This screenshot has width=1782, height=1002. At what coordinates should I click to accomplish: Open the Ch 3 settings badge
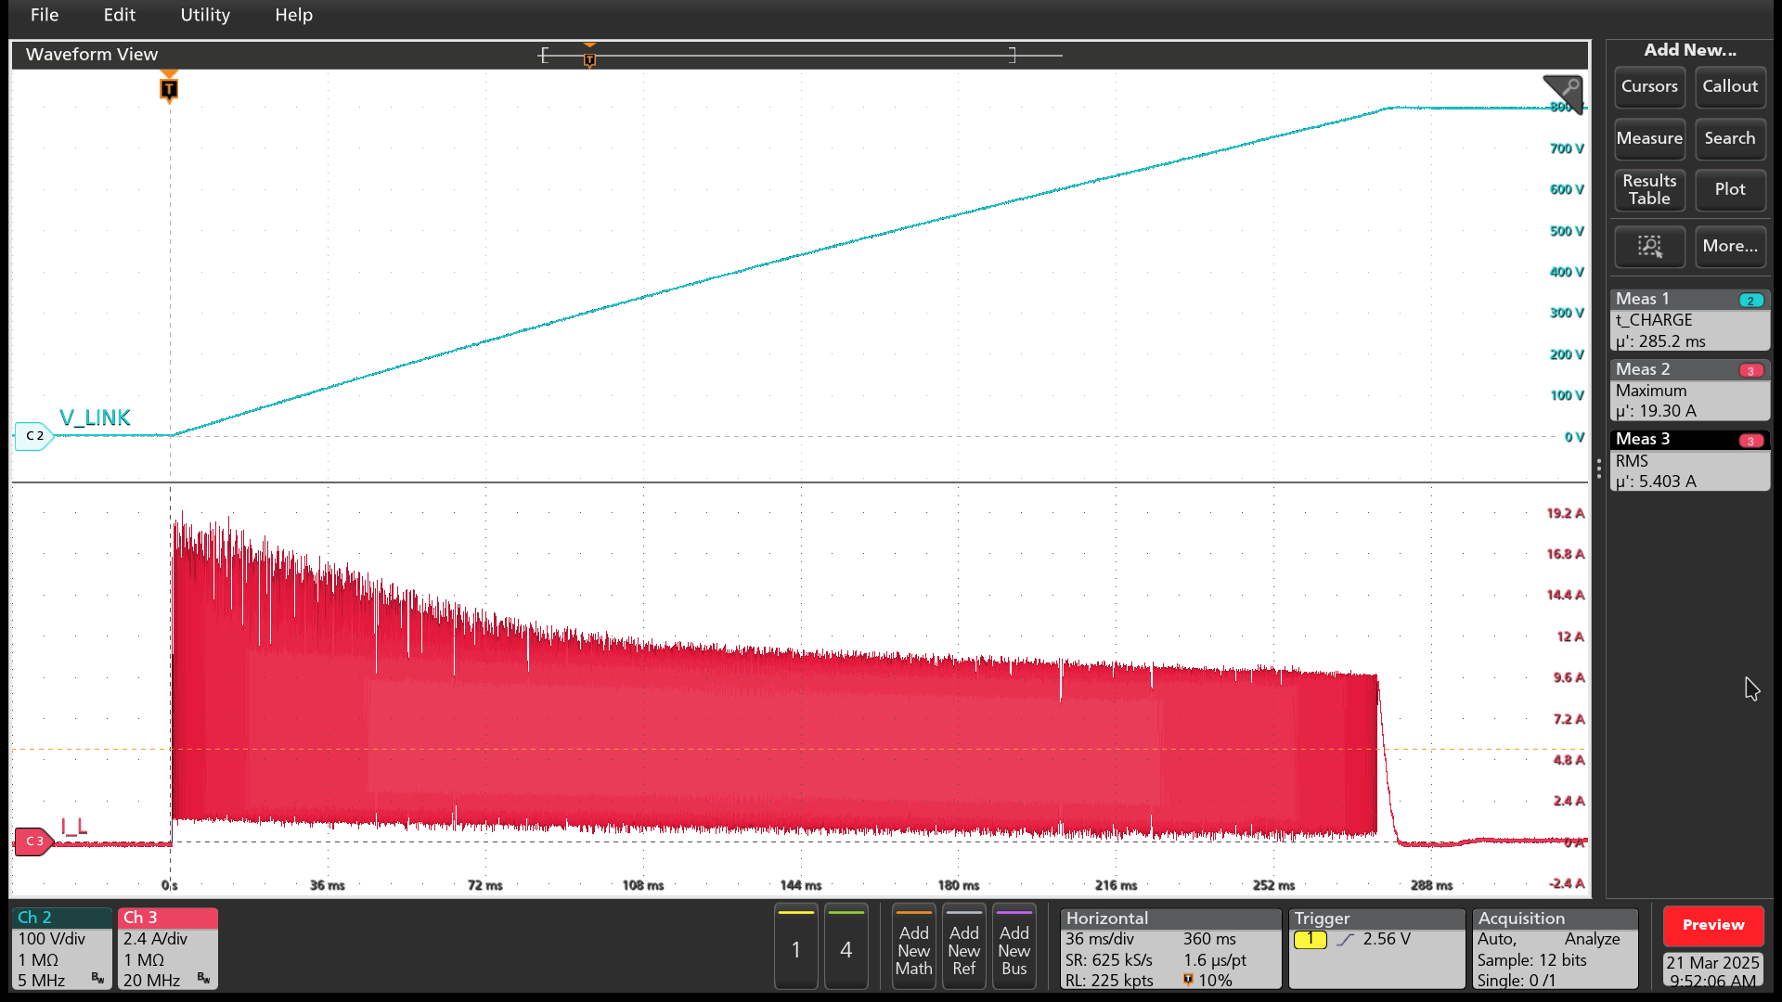click(x=167, y=948)
